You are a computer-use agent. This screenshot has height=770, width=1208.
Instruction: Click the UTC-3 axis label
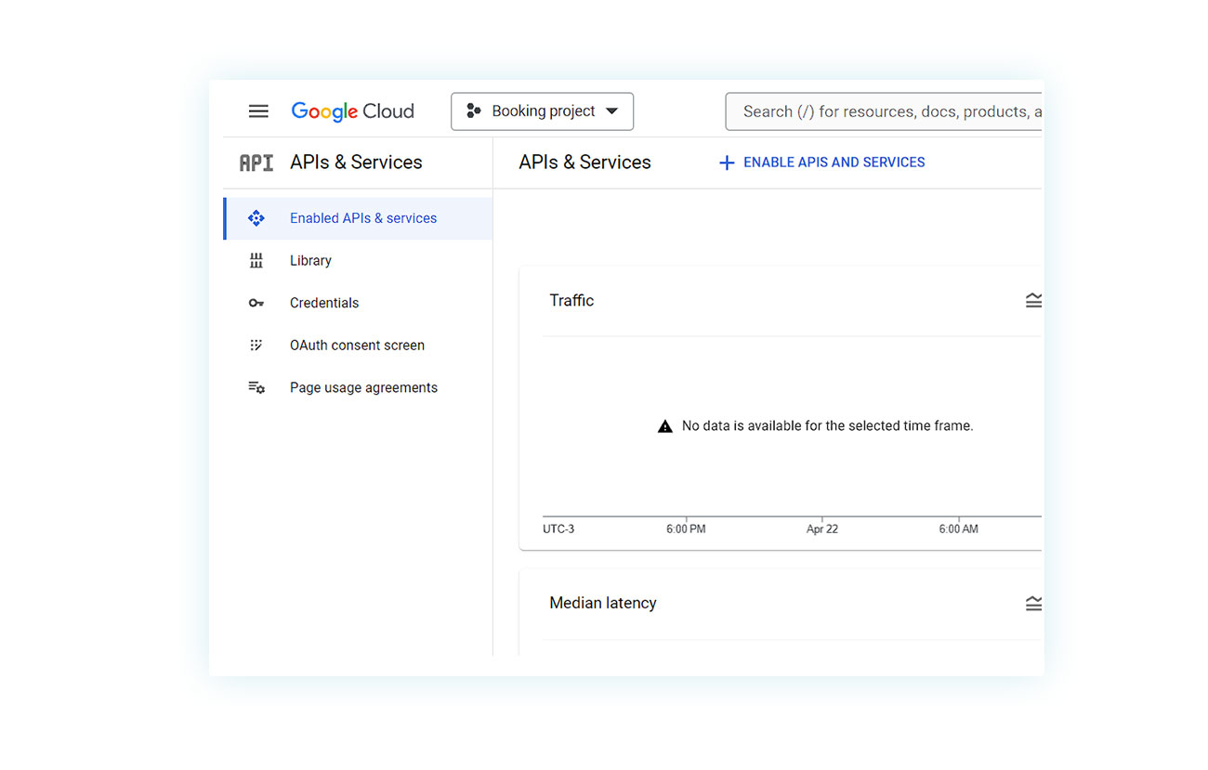pos(558,529)
